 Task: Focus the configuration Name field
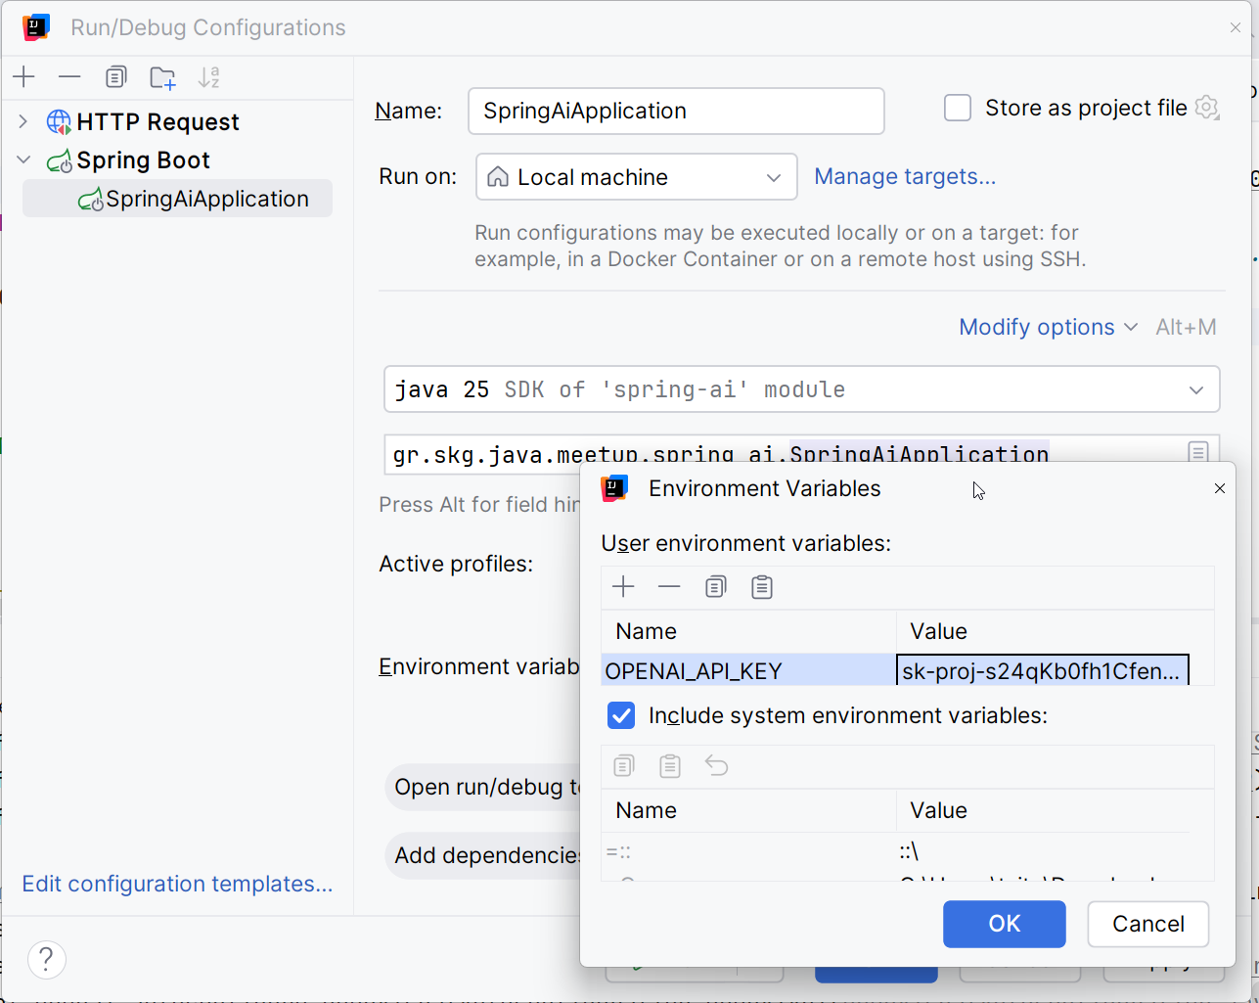coord(677,111)
